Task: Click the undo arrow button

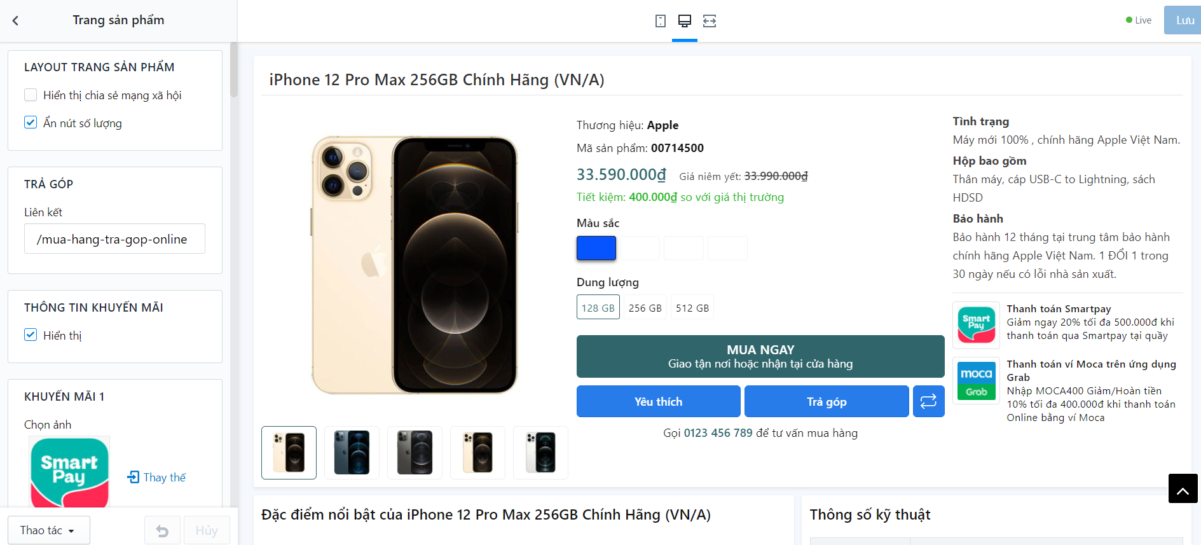Action: pyautogui.click(x=162, y=530)
